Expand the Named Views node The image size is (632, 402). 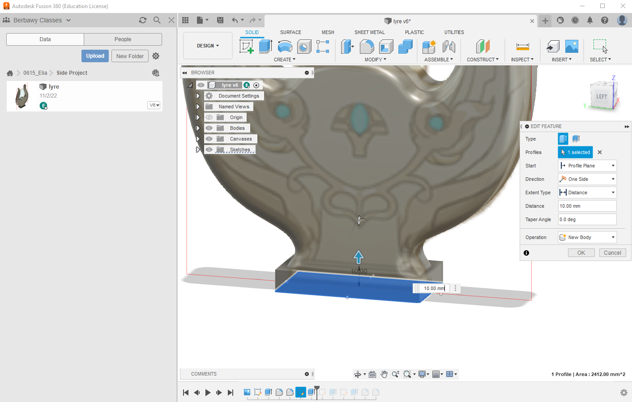pyautogui.click(x=198, y=107)
